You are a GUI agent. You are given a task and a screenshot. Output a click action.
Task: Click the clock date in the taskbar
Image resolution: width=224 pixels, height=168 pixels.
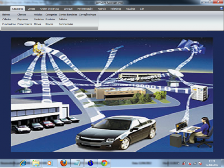pos(212,165)
